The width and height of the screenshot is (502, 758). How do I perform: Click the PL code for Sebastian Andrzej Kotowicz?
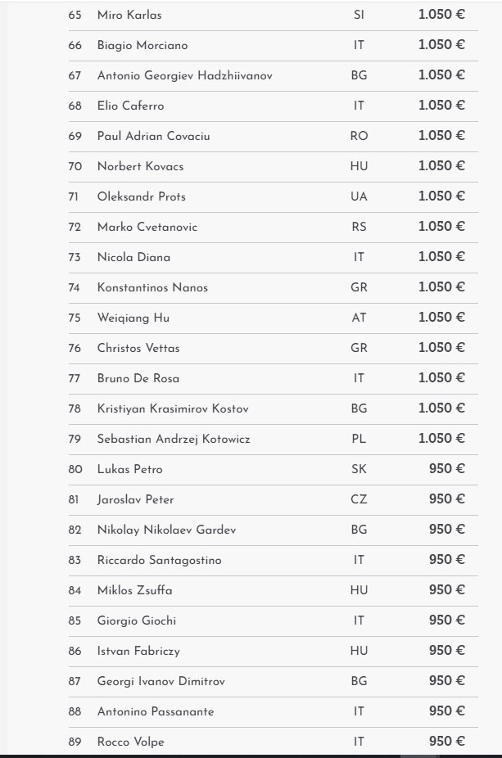[x=359, y=440]
